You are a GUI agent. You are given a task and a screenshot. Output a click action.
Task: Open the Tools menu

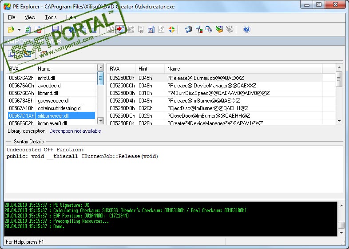51,17
